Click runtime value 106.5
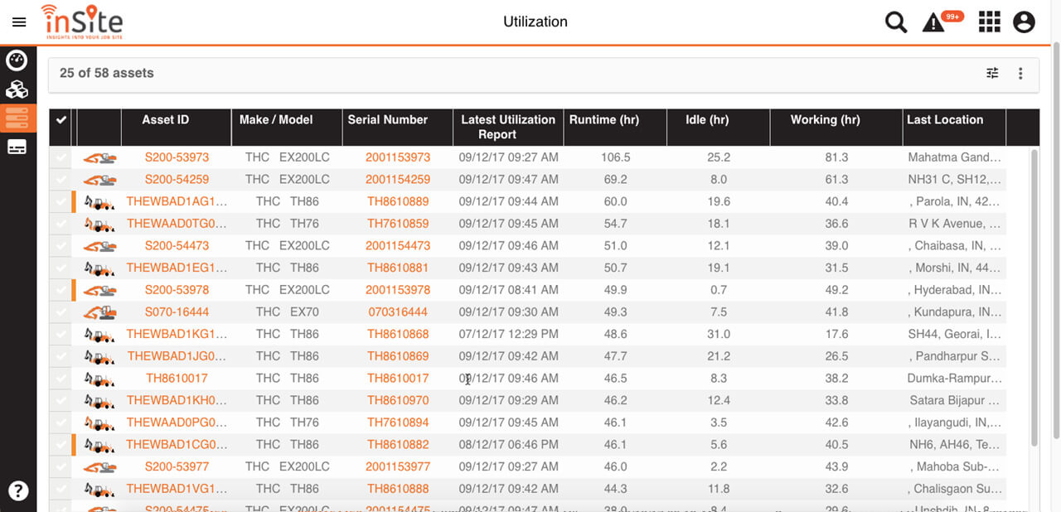 pyautogui.click(x=616, y=157)
